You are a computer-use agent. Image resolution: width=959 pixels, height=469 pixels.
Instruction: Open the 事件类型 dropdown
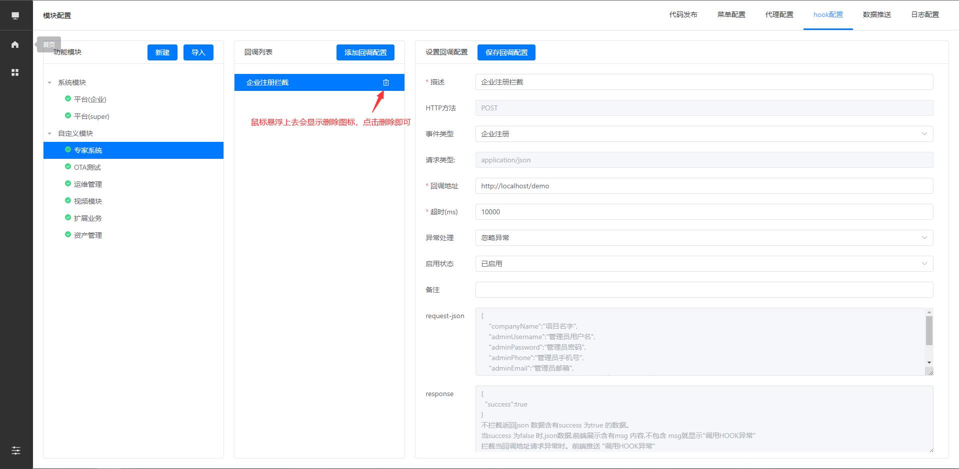coord(703,134)
